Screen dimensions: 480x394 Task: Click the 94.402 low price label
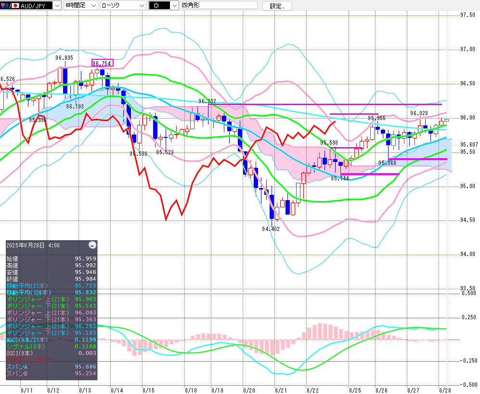pyautogui.click(x=271, y=229)
